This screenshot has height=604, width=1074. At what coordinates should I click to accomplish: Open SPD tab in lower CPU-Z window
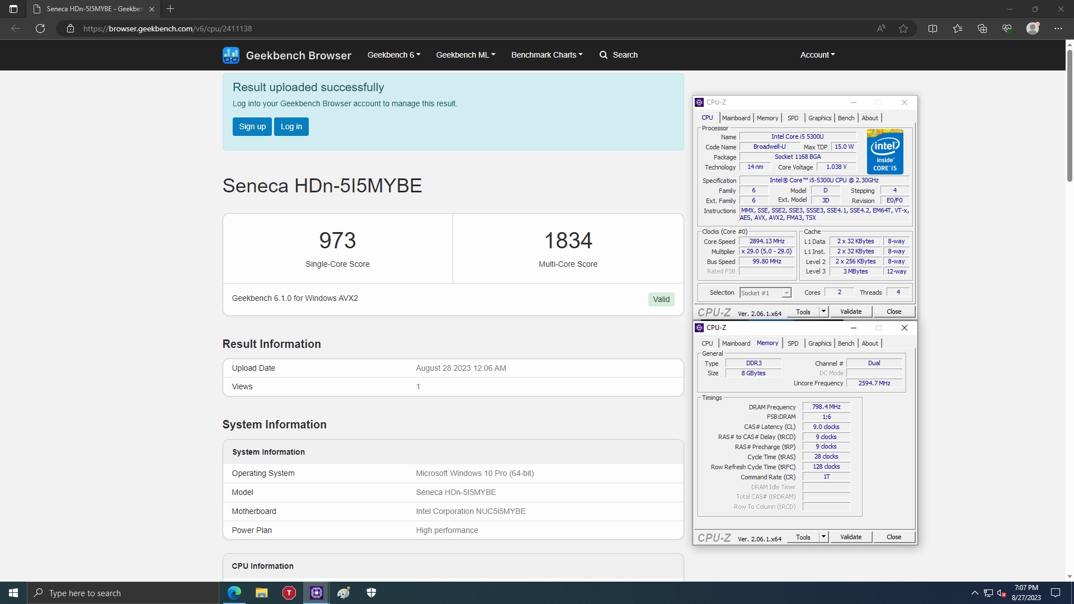793,343
